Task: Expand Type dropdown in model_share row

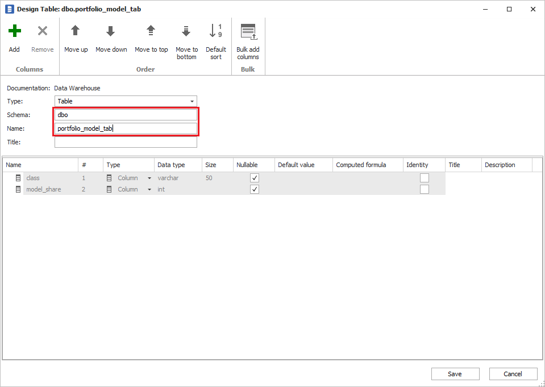Action: (149, 190)
